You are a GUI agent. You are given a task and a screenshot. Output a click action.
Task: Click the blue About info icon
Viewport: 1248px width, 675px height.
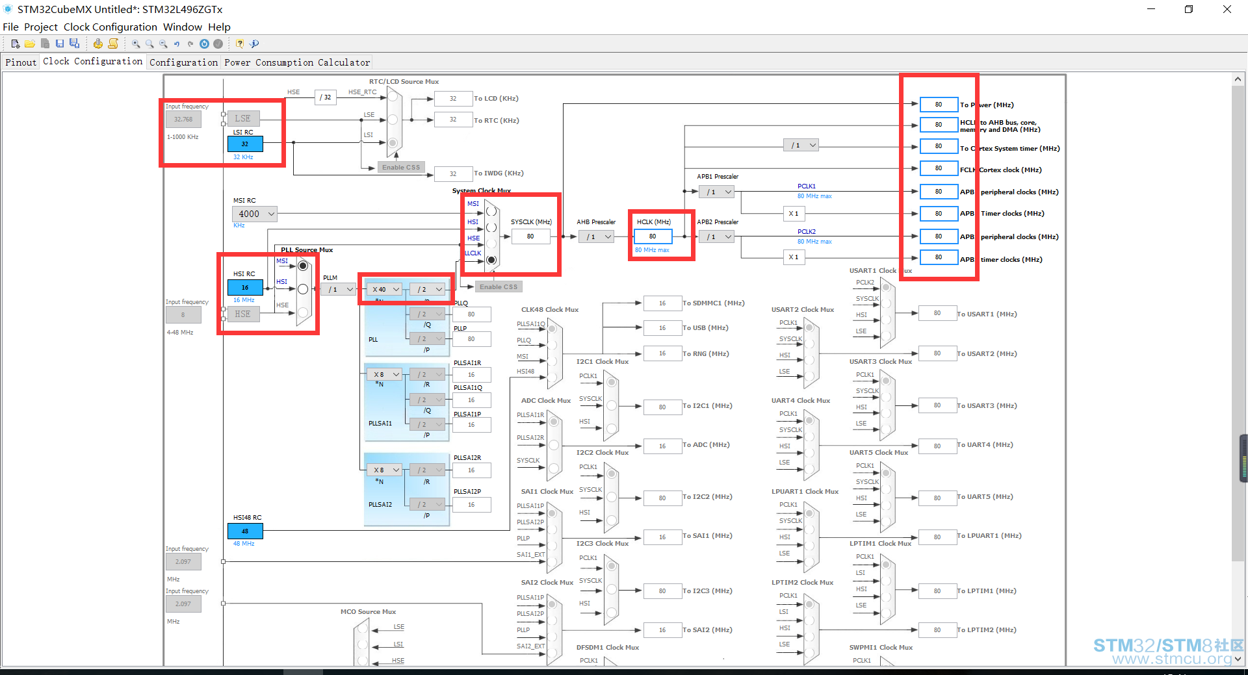click(254, 44)
